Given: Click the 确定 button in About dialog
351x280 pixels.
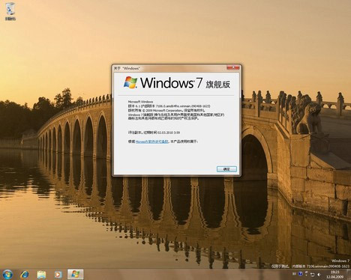Looking at the screenshot, I should coord(226,169).
